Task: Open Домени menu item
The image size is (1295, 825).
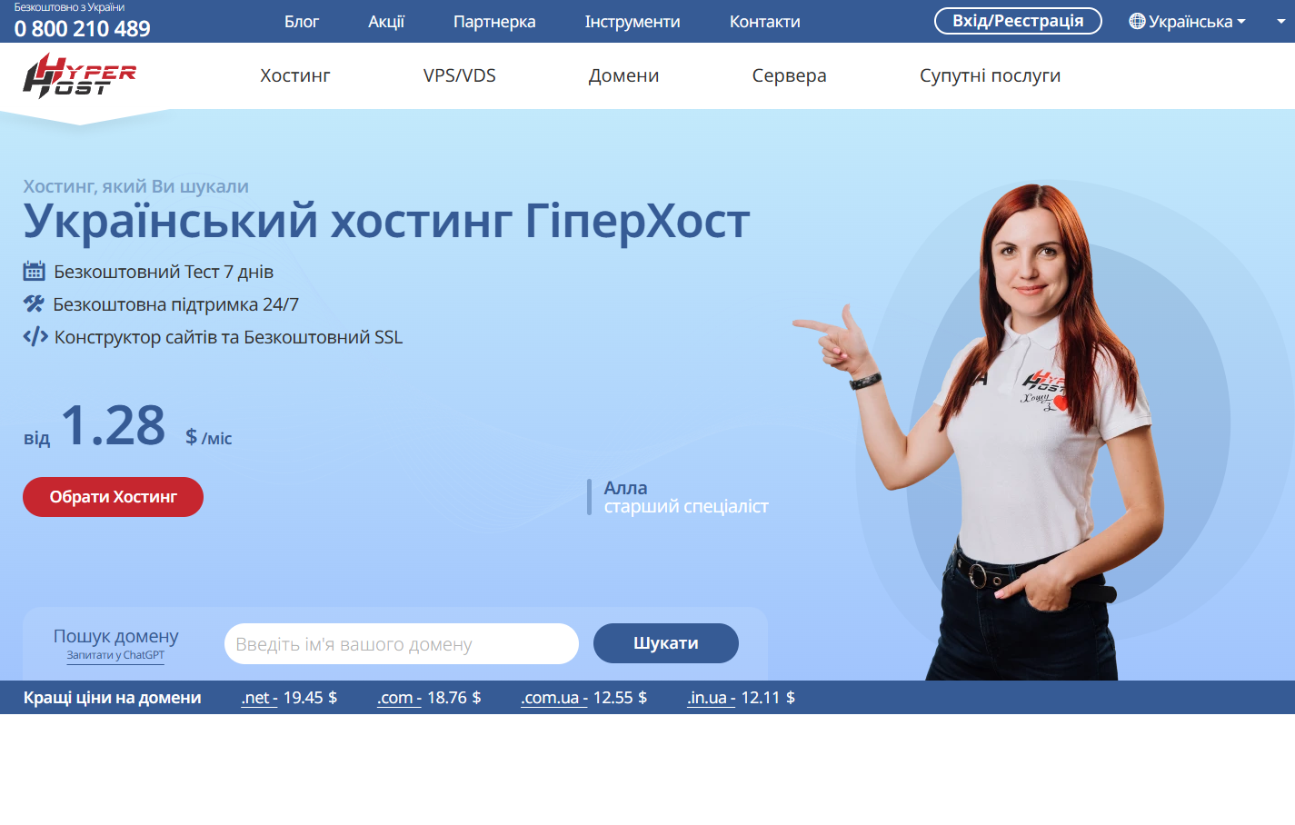Action: pos(623,75)
